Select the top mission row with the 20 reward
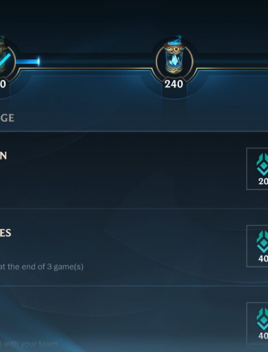 [134, 170]
